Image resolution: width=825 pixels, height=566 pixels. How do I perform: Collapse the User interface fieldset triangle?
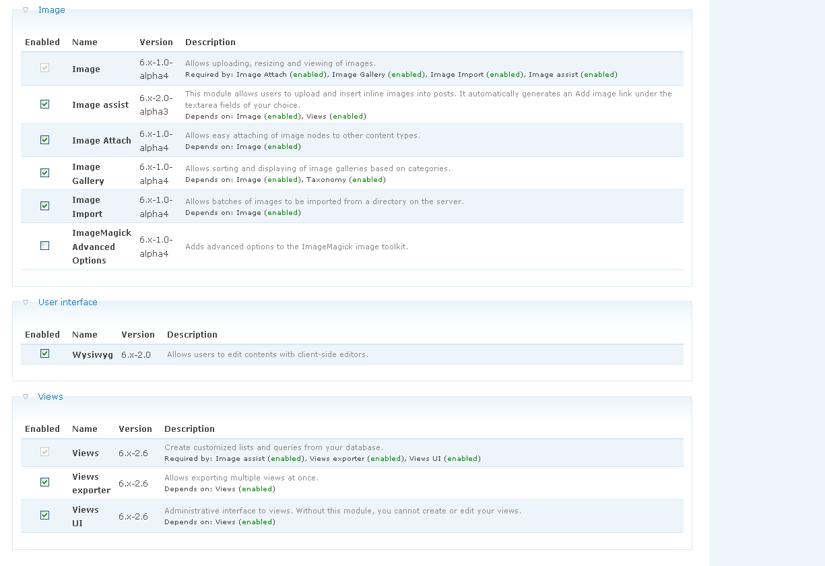tap(26, 303)
